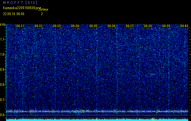
Task: Click the 1.0 kHz frequency label
Action: [3, 55]
